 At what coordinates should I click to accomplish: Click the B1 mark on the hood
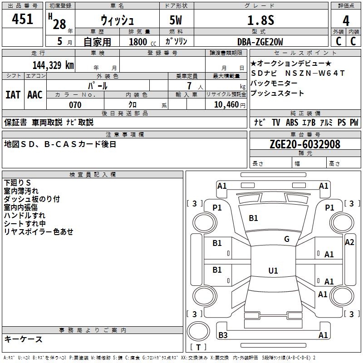[253, 218]
